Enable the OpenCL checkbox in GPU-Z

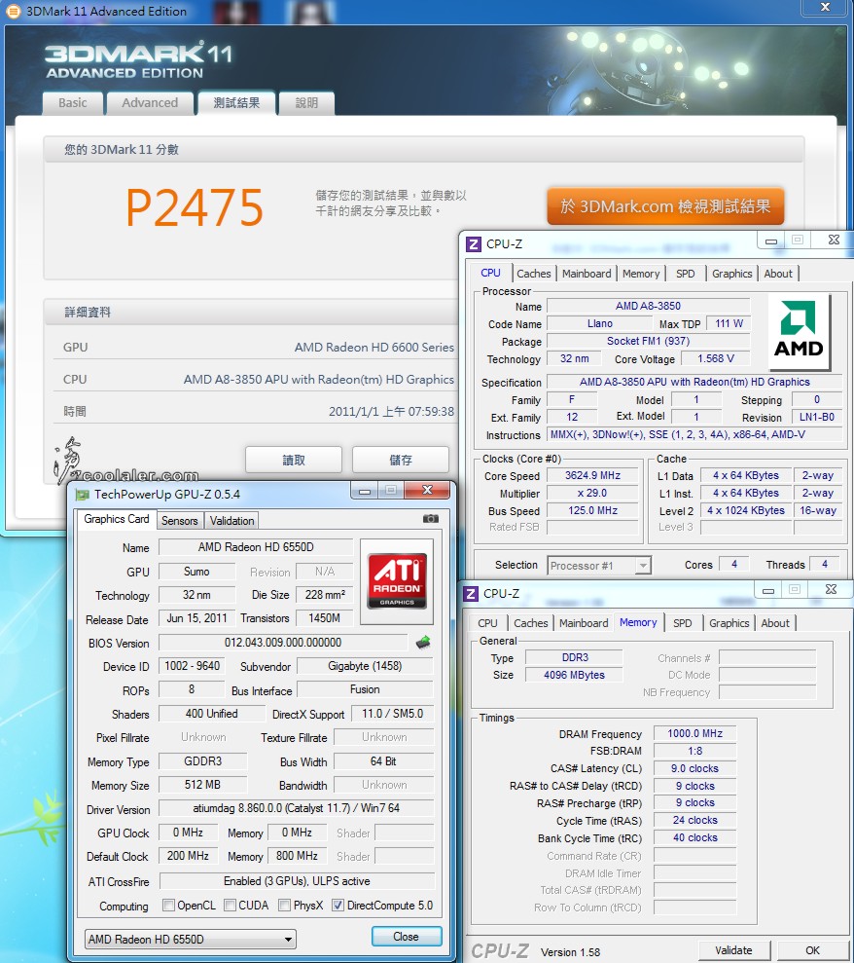click(x=168, y=906)
